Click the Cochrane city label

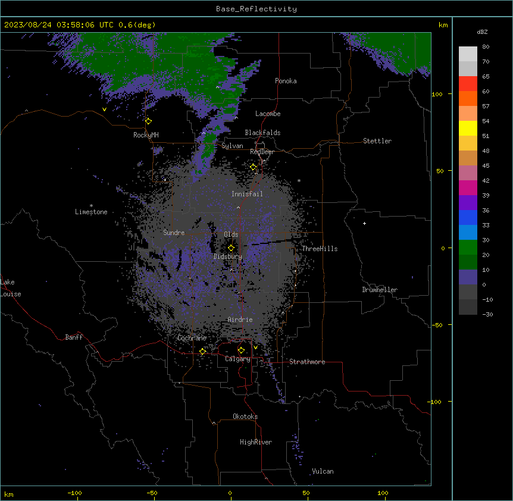point(192,338)
